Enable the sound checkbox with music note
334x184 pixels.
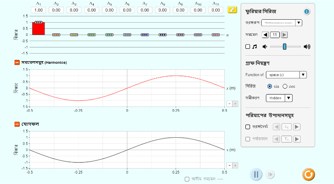click(x=248, y=47)
